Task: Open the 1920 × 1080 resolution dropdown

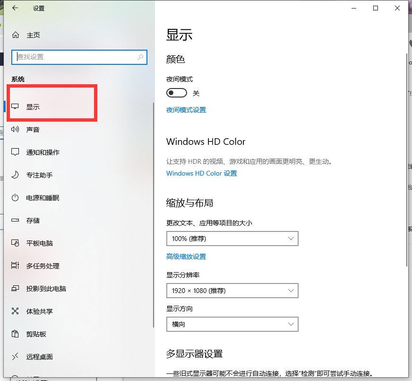Action: click(232, 291)
